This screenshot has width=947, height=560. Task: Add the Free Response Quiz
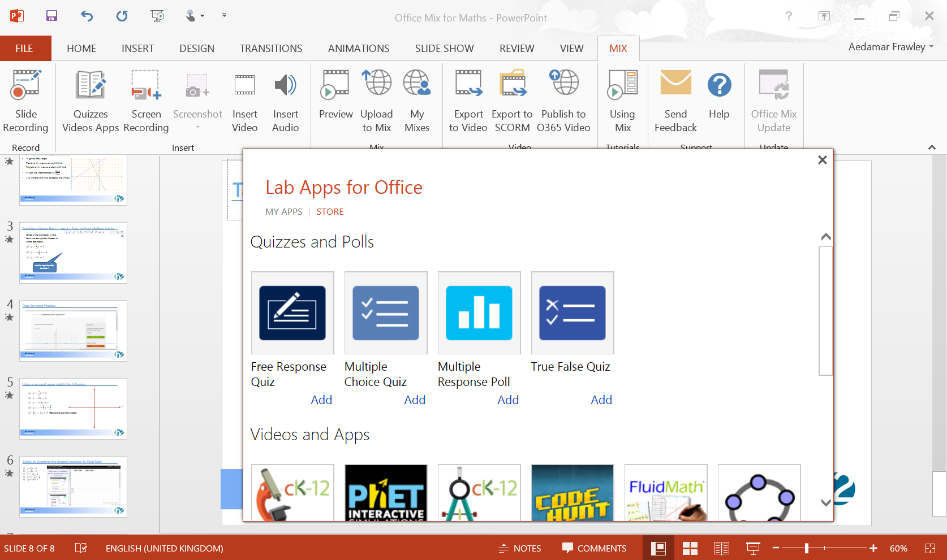(321, 400)
